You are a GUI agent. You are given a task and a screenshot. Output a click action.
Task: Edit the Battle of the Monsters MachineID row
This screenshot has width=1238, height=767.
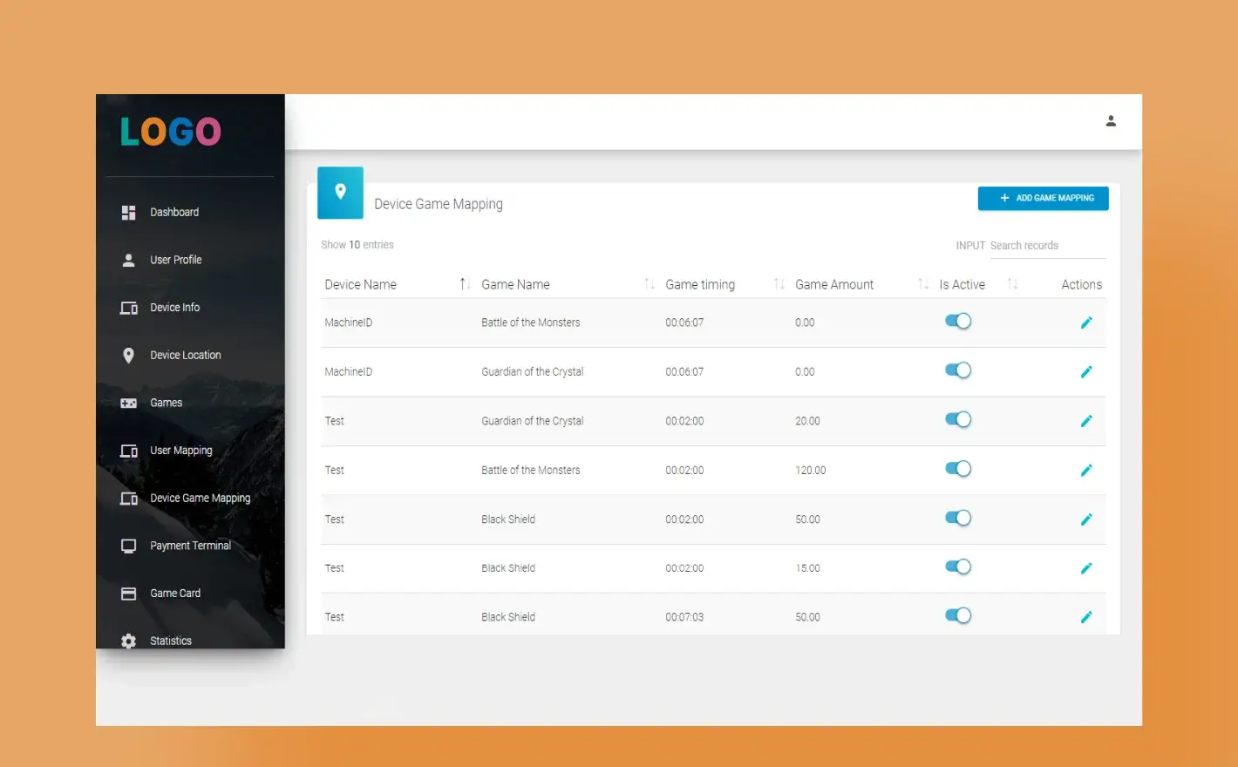tap(1086, 322)
